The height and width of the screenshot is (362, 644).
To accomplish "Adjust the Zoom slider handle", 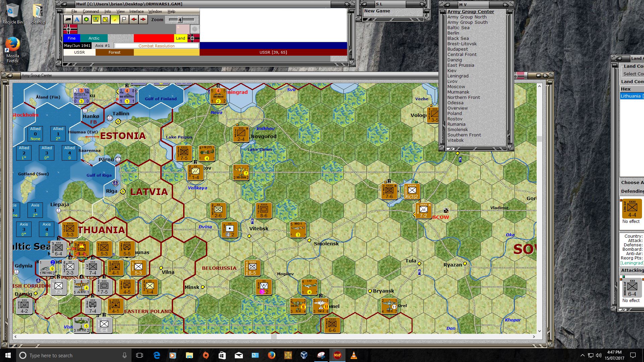I will coord(180,20).
